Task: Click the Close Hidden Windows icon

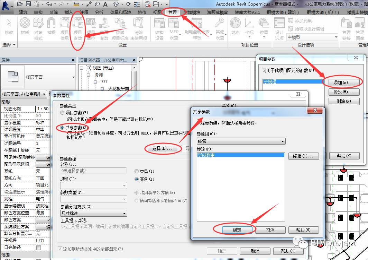Action: click(x=148, y=4)
